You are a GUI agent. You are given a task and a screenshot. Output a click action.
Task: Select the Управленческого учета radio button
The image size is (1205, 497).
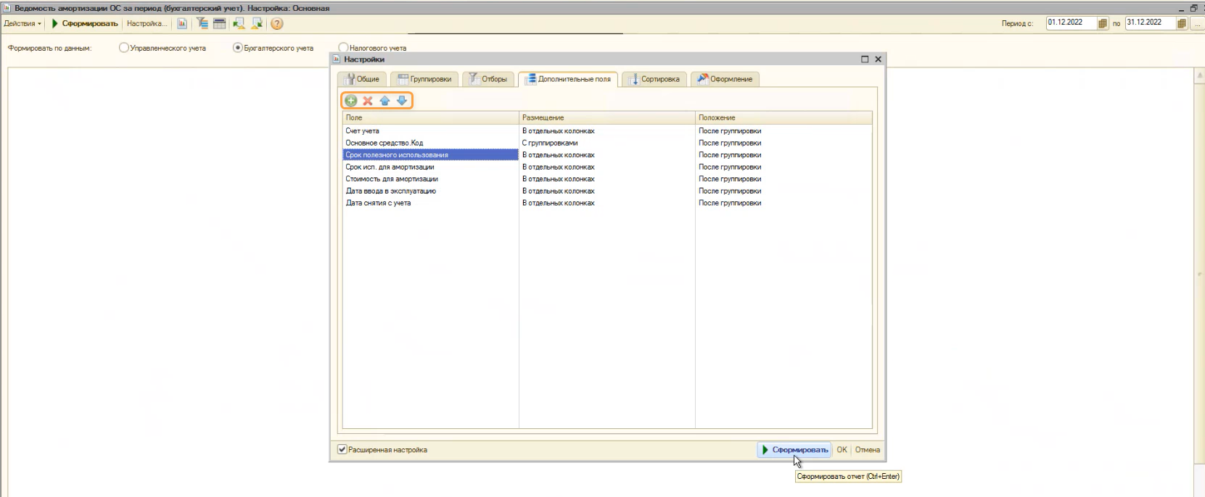[x=124, y=48]
